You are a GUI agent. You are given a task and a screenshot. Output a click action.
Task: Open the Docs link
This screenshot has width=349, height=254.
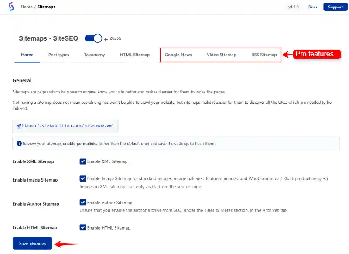click(313, 7)
